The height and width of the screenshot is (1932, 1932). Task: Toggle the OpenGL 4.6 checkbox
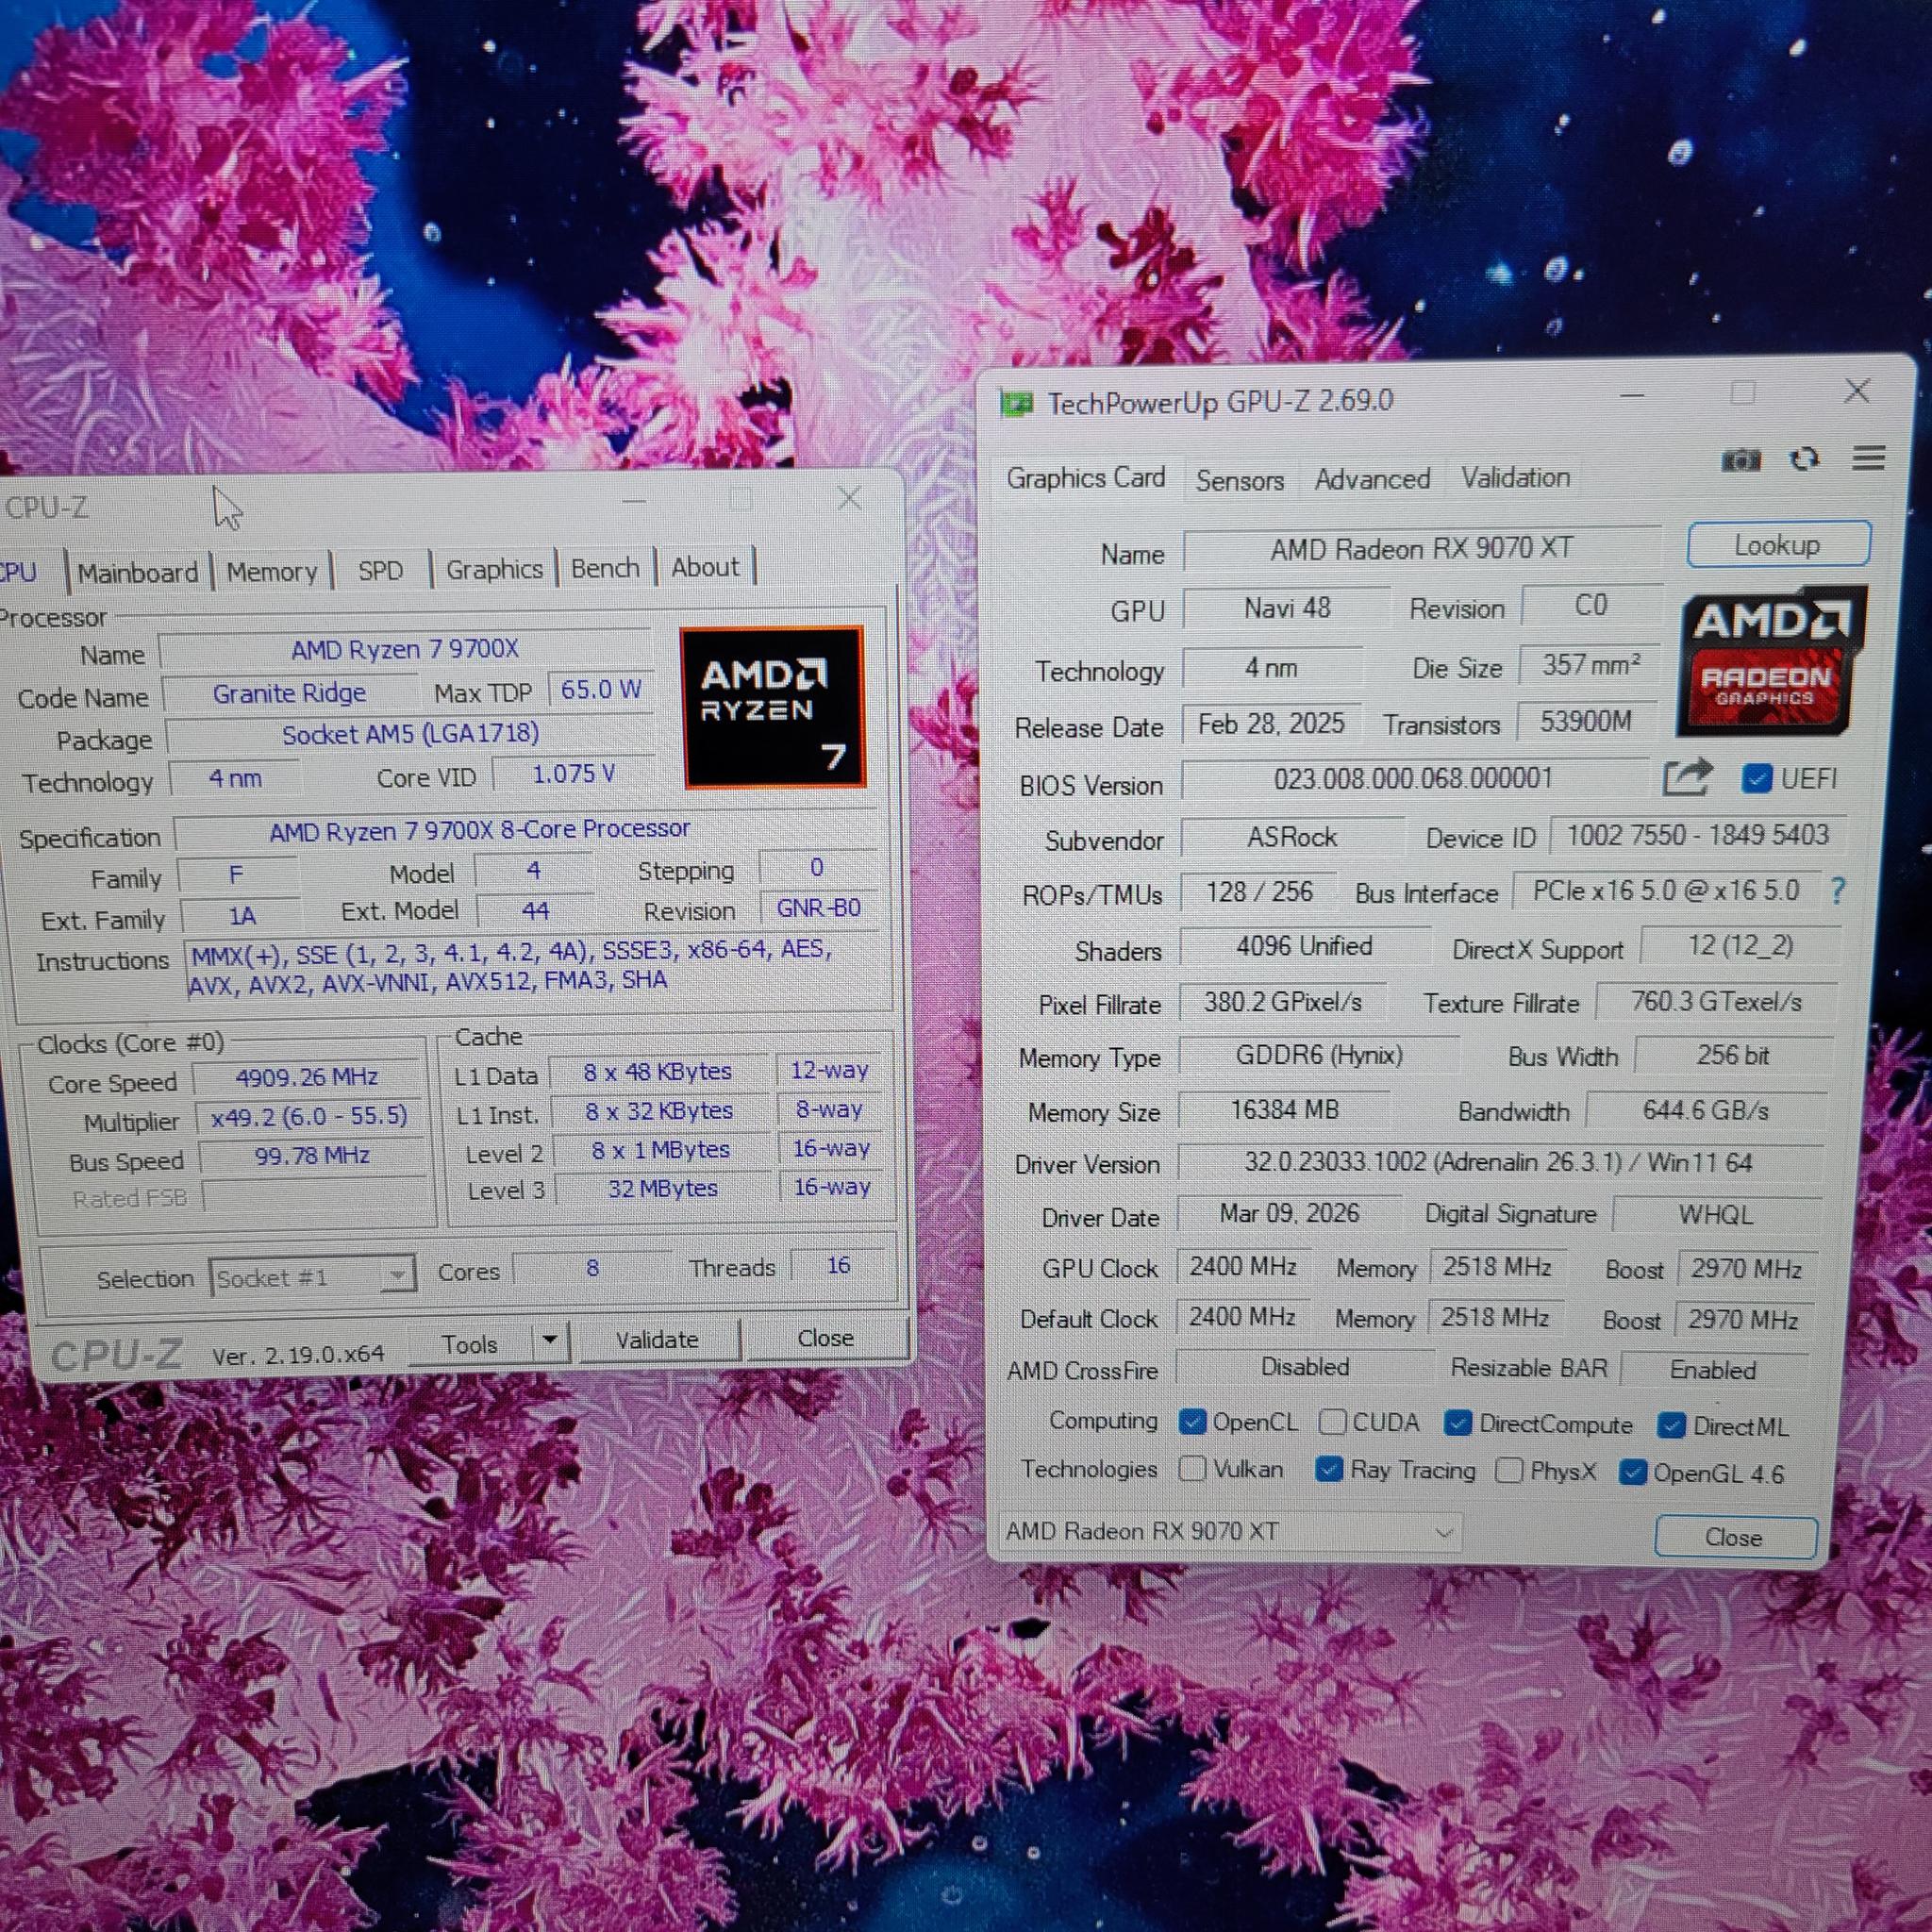pyautogui.click(x=1632, y=1472)
